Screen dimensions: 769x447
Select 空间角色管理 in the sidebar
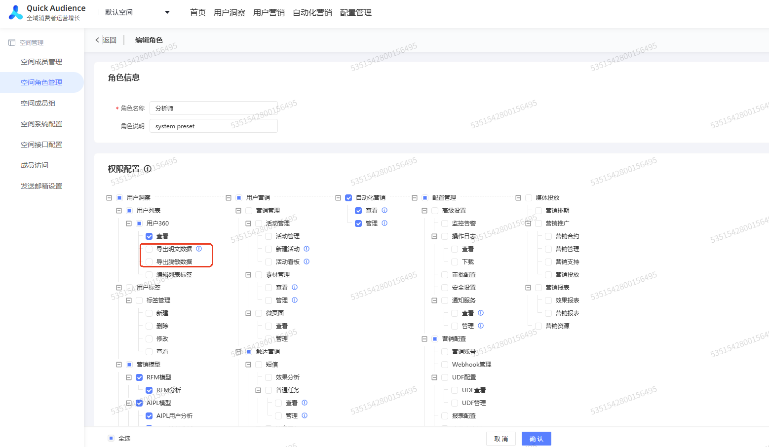41,82
